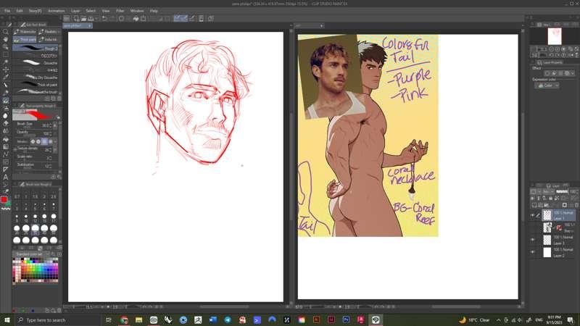Toggle third snap button in command bar
Viewport: 580px width, 326px height.
pyautogui.click(x=192, y=19)
